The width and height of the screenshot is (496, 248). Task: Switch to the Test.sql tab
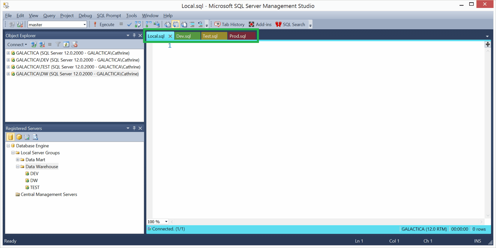pos(214,36)
